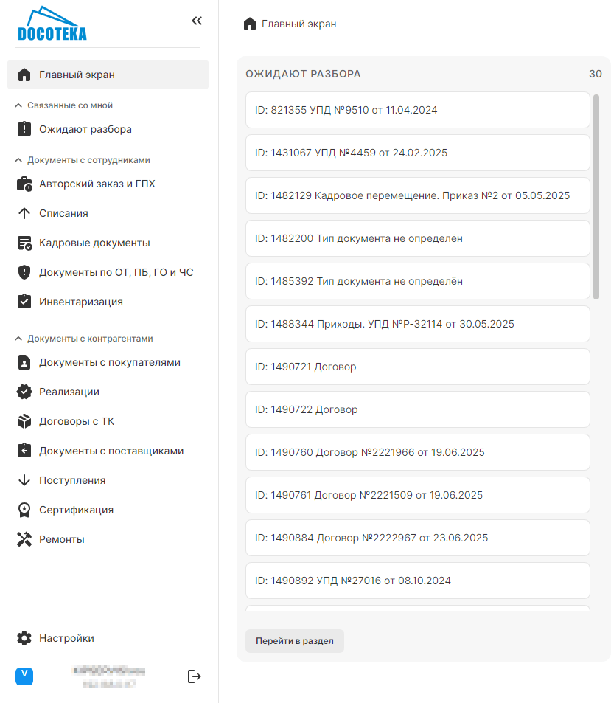Click the user avatar V badge

tap(24, 676)
